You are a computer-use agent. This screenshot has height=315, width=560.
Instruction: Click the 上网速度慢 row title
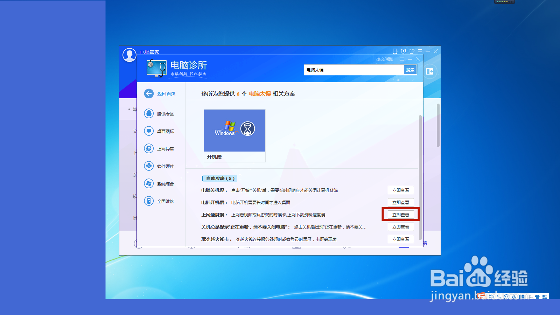(214, 215)
